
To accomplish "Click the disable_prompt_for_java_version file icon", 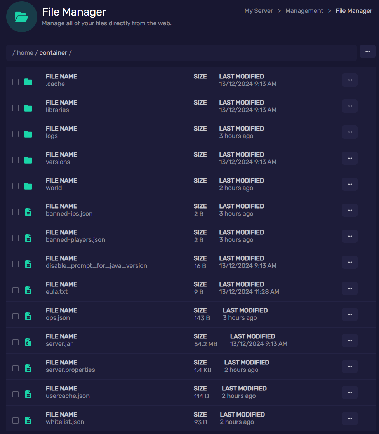I will 28,264.
